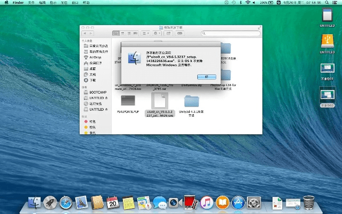
Task: Eject the first UNTITLED sidebar volume
Action: pos(106,98)
